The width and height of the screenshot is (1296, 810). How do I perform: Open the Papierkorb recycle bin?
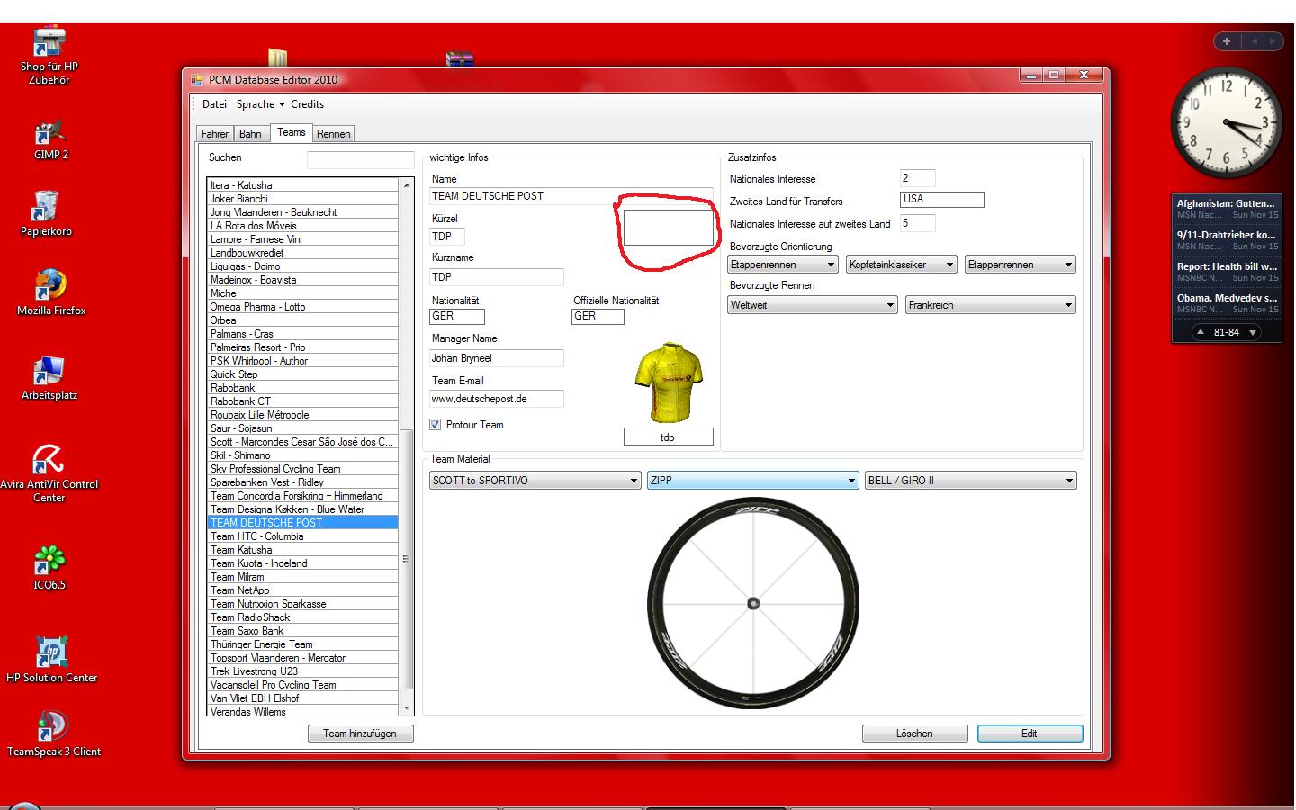coord(45,208)
